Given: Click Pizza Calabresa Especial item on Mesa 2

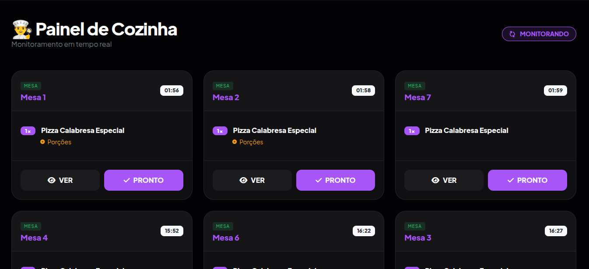Looking at the screenshot, I should click(x=274, y=130).
